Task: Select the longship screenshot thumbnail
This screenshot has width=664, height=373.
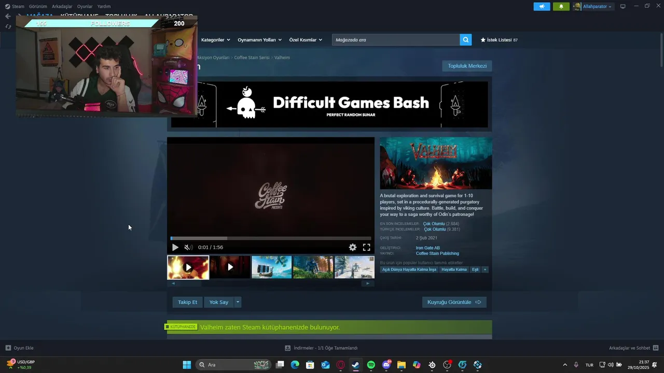Action: [271, 267]
